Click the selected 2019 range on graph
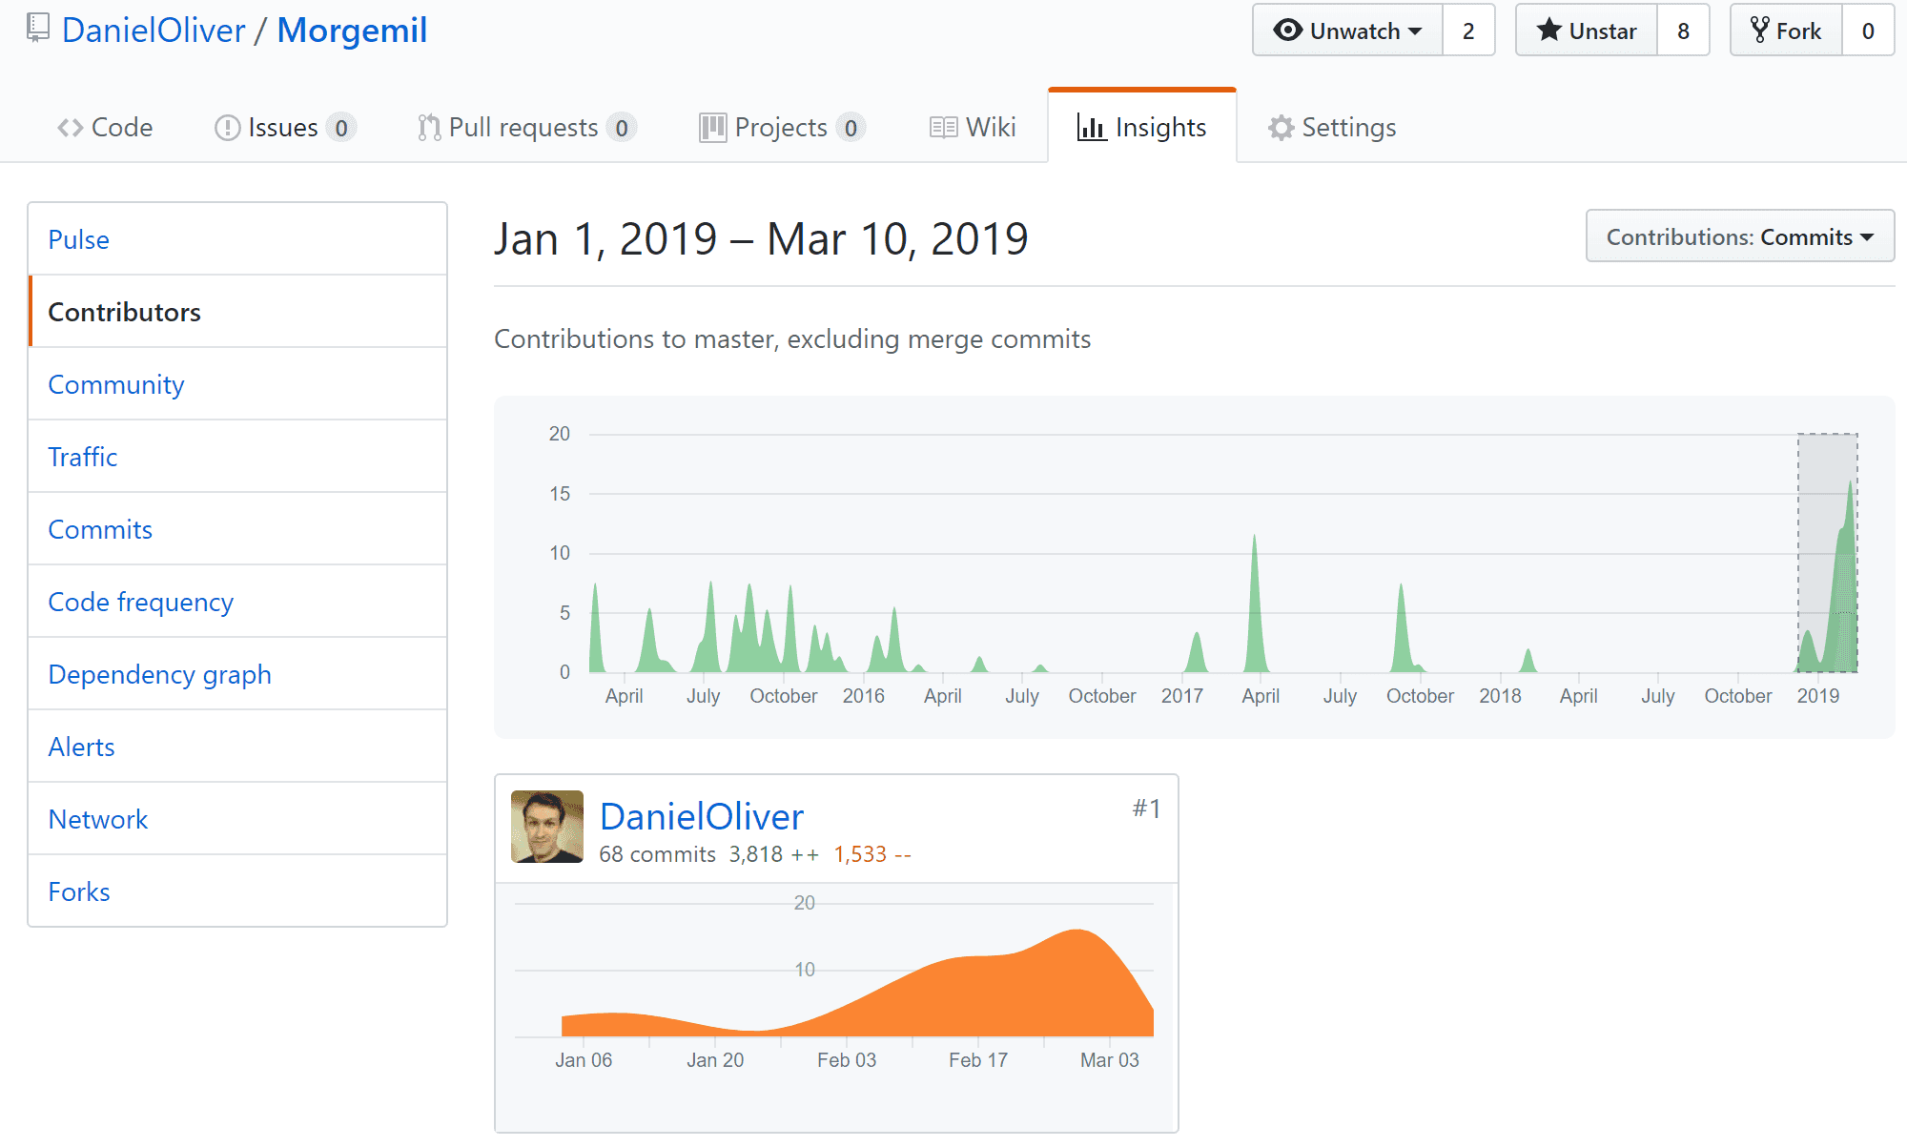Screen dimensions: 1907x1147 point(1828,553)
